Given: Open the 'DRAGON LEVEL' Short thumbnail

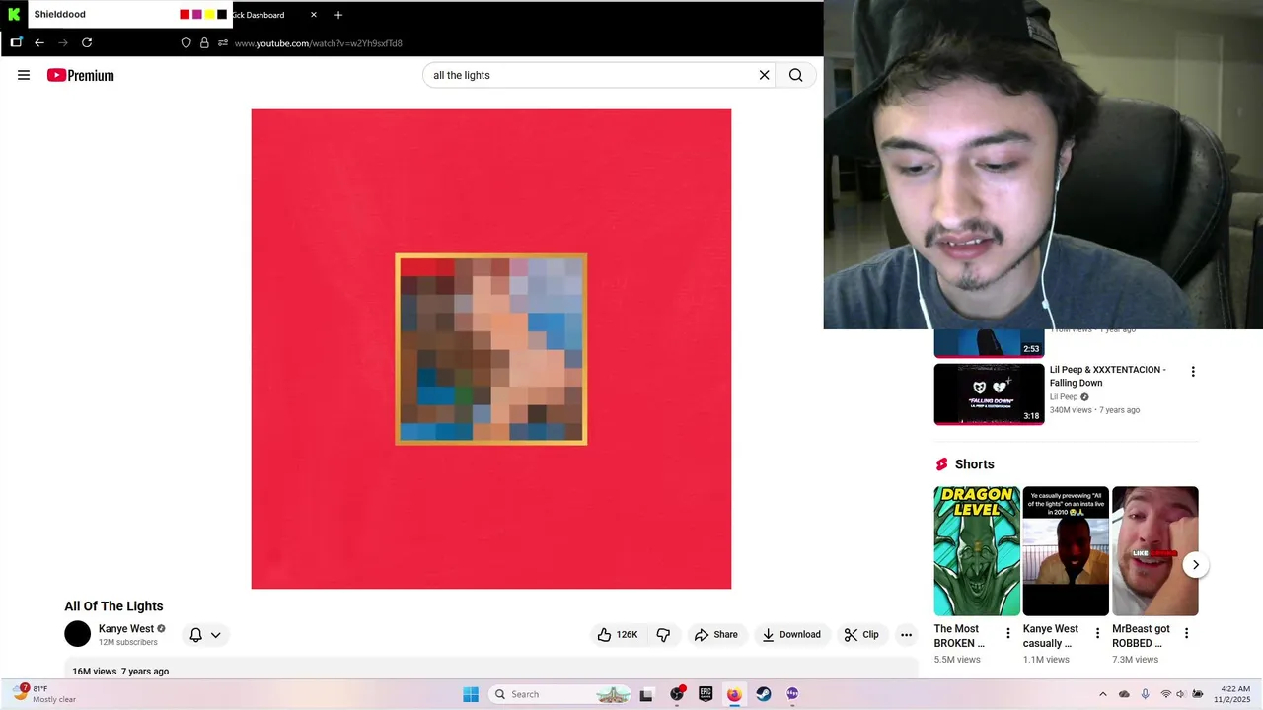Looking at the screenshot, I should [x=977, y=550].
